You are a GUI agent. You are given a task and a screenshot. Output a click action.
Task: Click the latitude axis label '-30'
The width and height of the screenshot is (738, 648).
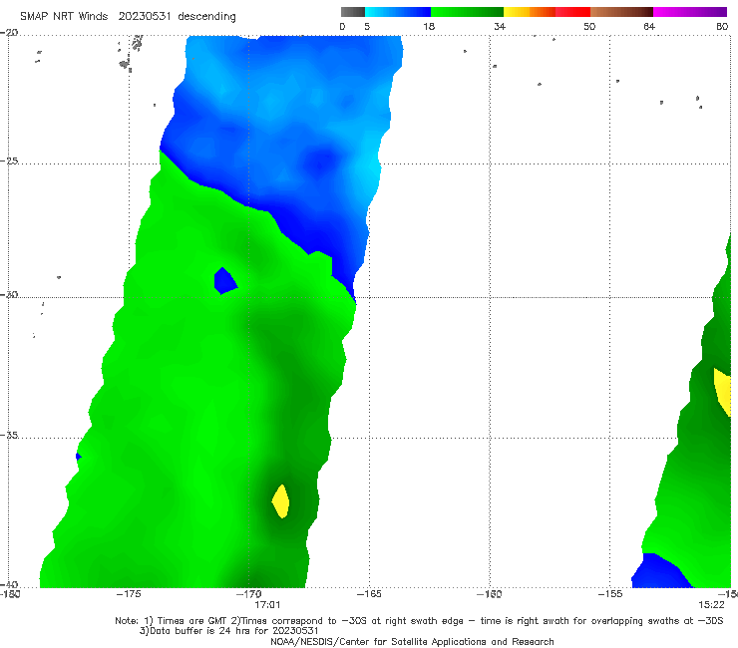9,294
